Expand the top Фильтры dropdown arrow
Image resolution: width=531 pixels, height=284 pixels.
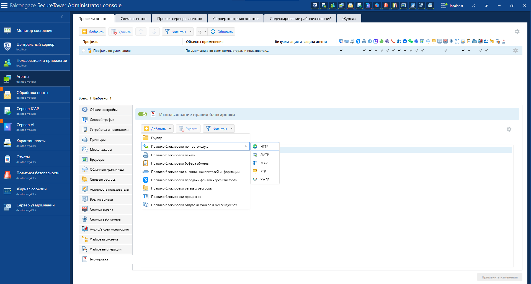click(190, 32)
